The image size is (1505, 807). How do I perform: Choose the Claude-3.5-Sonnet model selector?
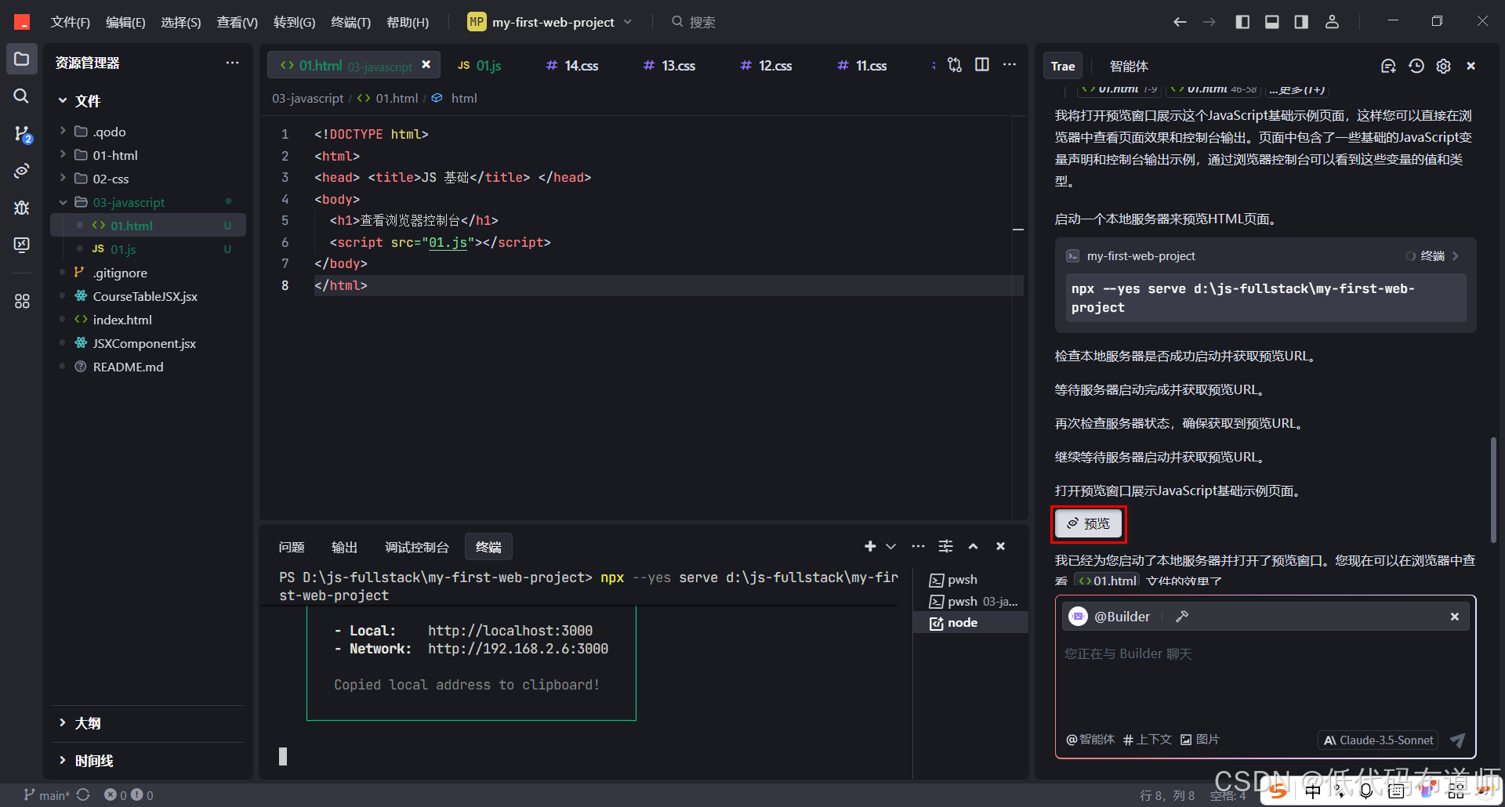pos(1379,740)
